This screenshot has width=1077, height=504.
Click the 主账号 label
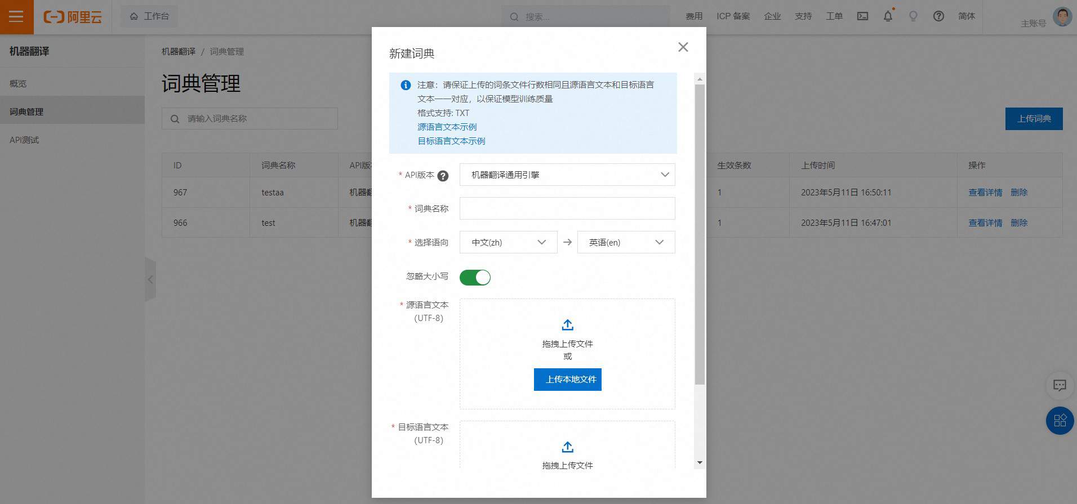point(1033,24)
